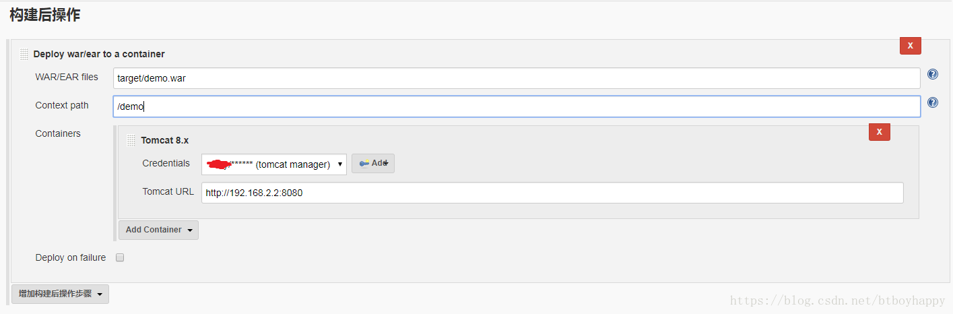The width and height of the screenshot is (953, 314).
Task: Click the Deploy on failure label
Action: click(x=71, y=257)
